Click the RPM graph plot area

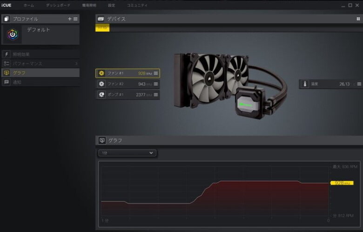[x=215, y=192]
